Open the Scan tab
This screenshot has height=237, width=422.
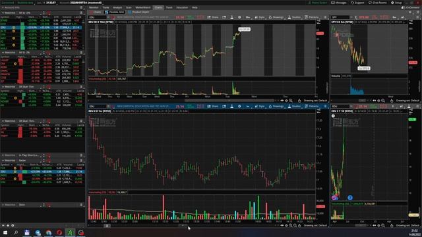click(x=129, y=7)
